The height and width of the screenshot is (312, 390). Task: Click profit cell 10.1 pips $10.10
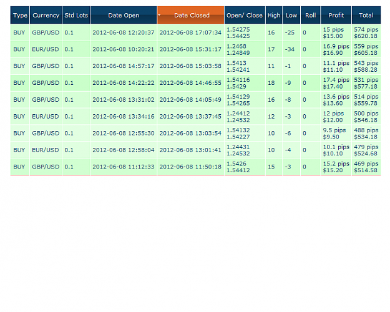point(336,150)
